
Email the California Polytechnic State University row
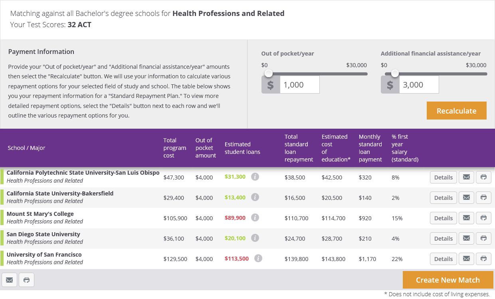point(466,177)
